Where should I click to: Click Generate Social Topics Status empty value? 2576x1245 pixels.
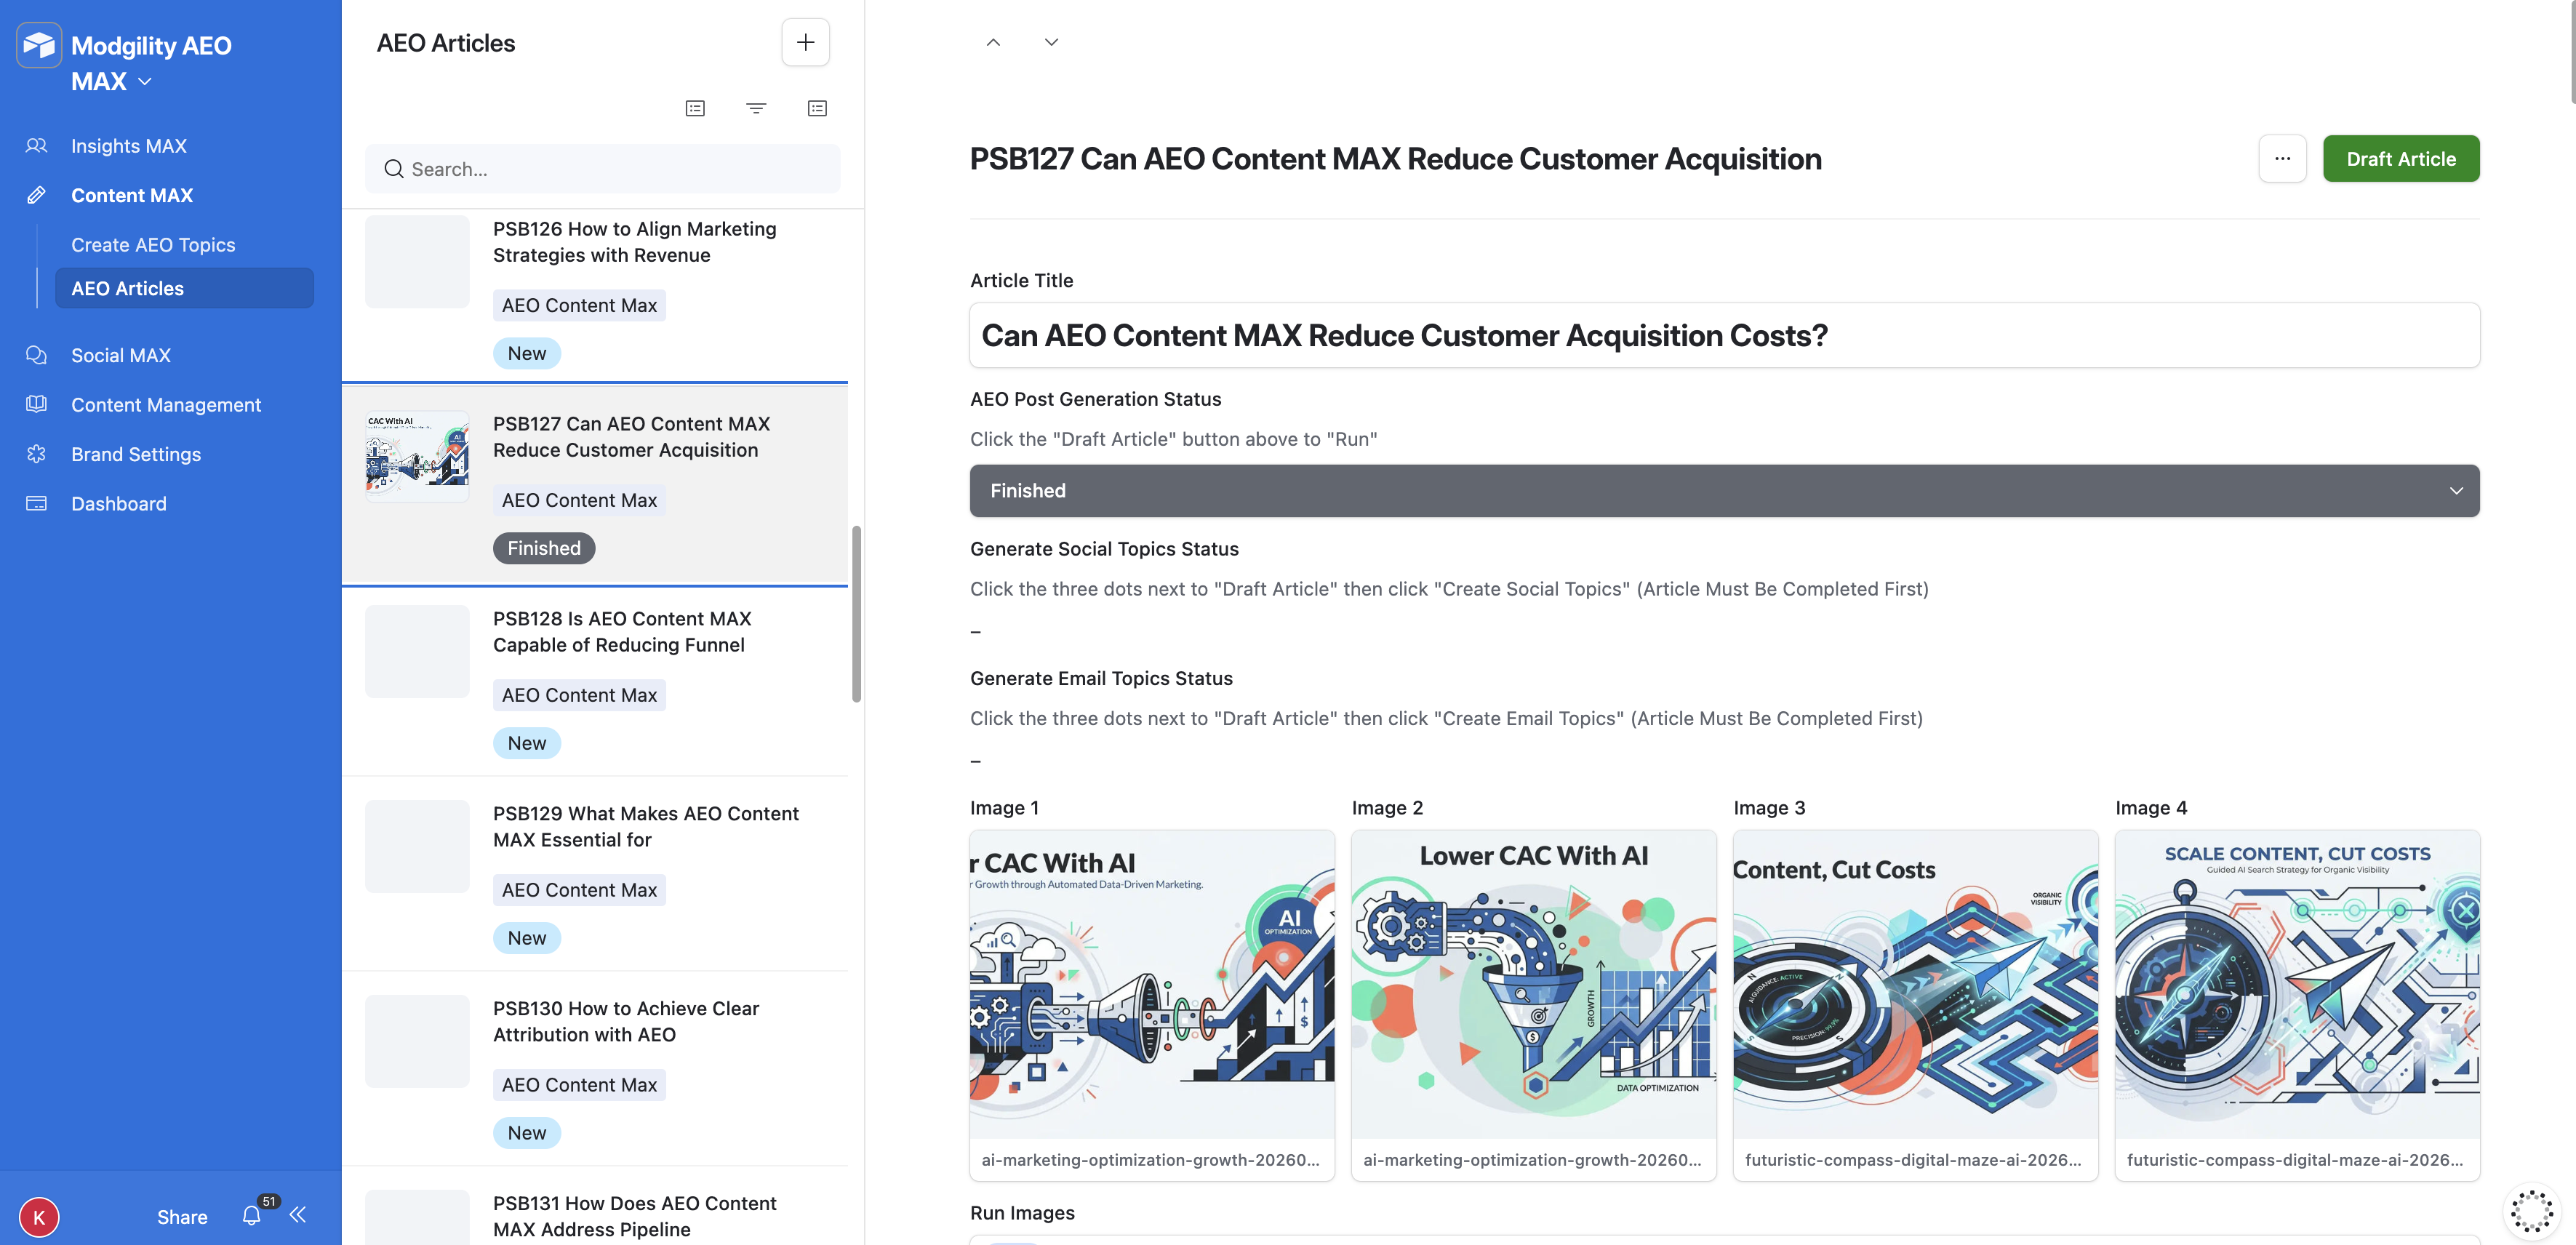point(976,632)
